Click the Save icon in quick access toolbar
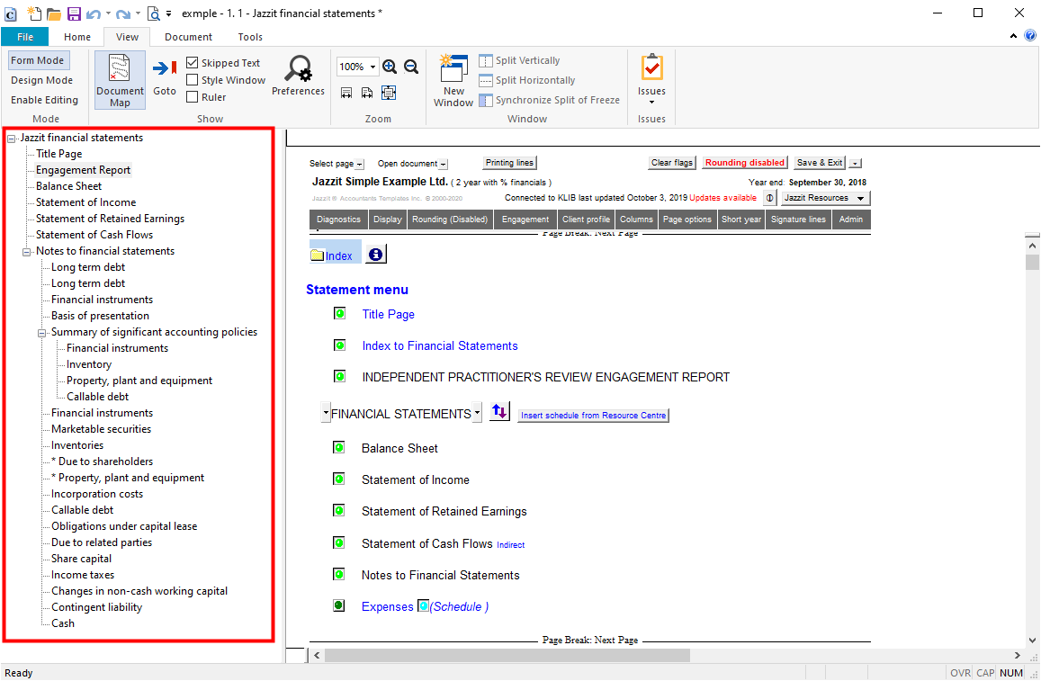 (73, 13)
